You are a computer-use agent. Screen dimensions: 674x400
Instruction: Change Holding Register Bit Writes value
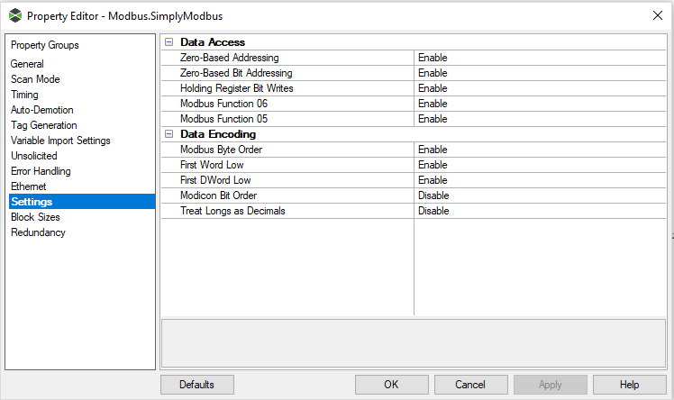click(540, 88)
